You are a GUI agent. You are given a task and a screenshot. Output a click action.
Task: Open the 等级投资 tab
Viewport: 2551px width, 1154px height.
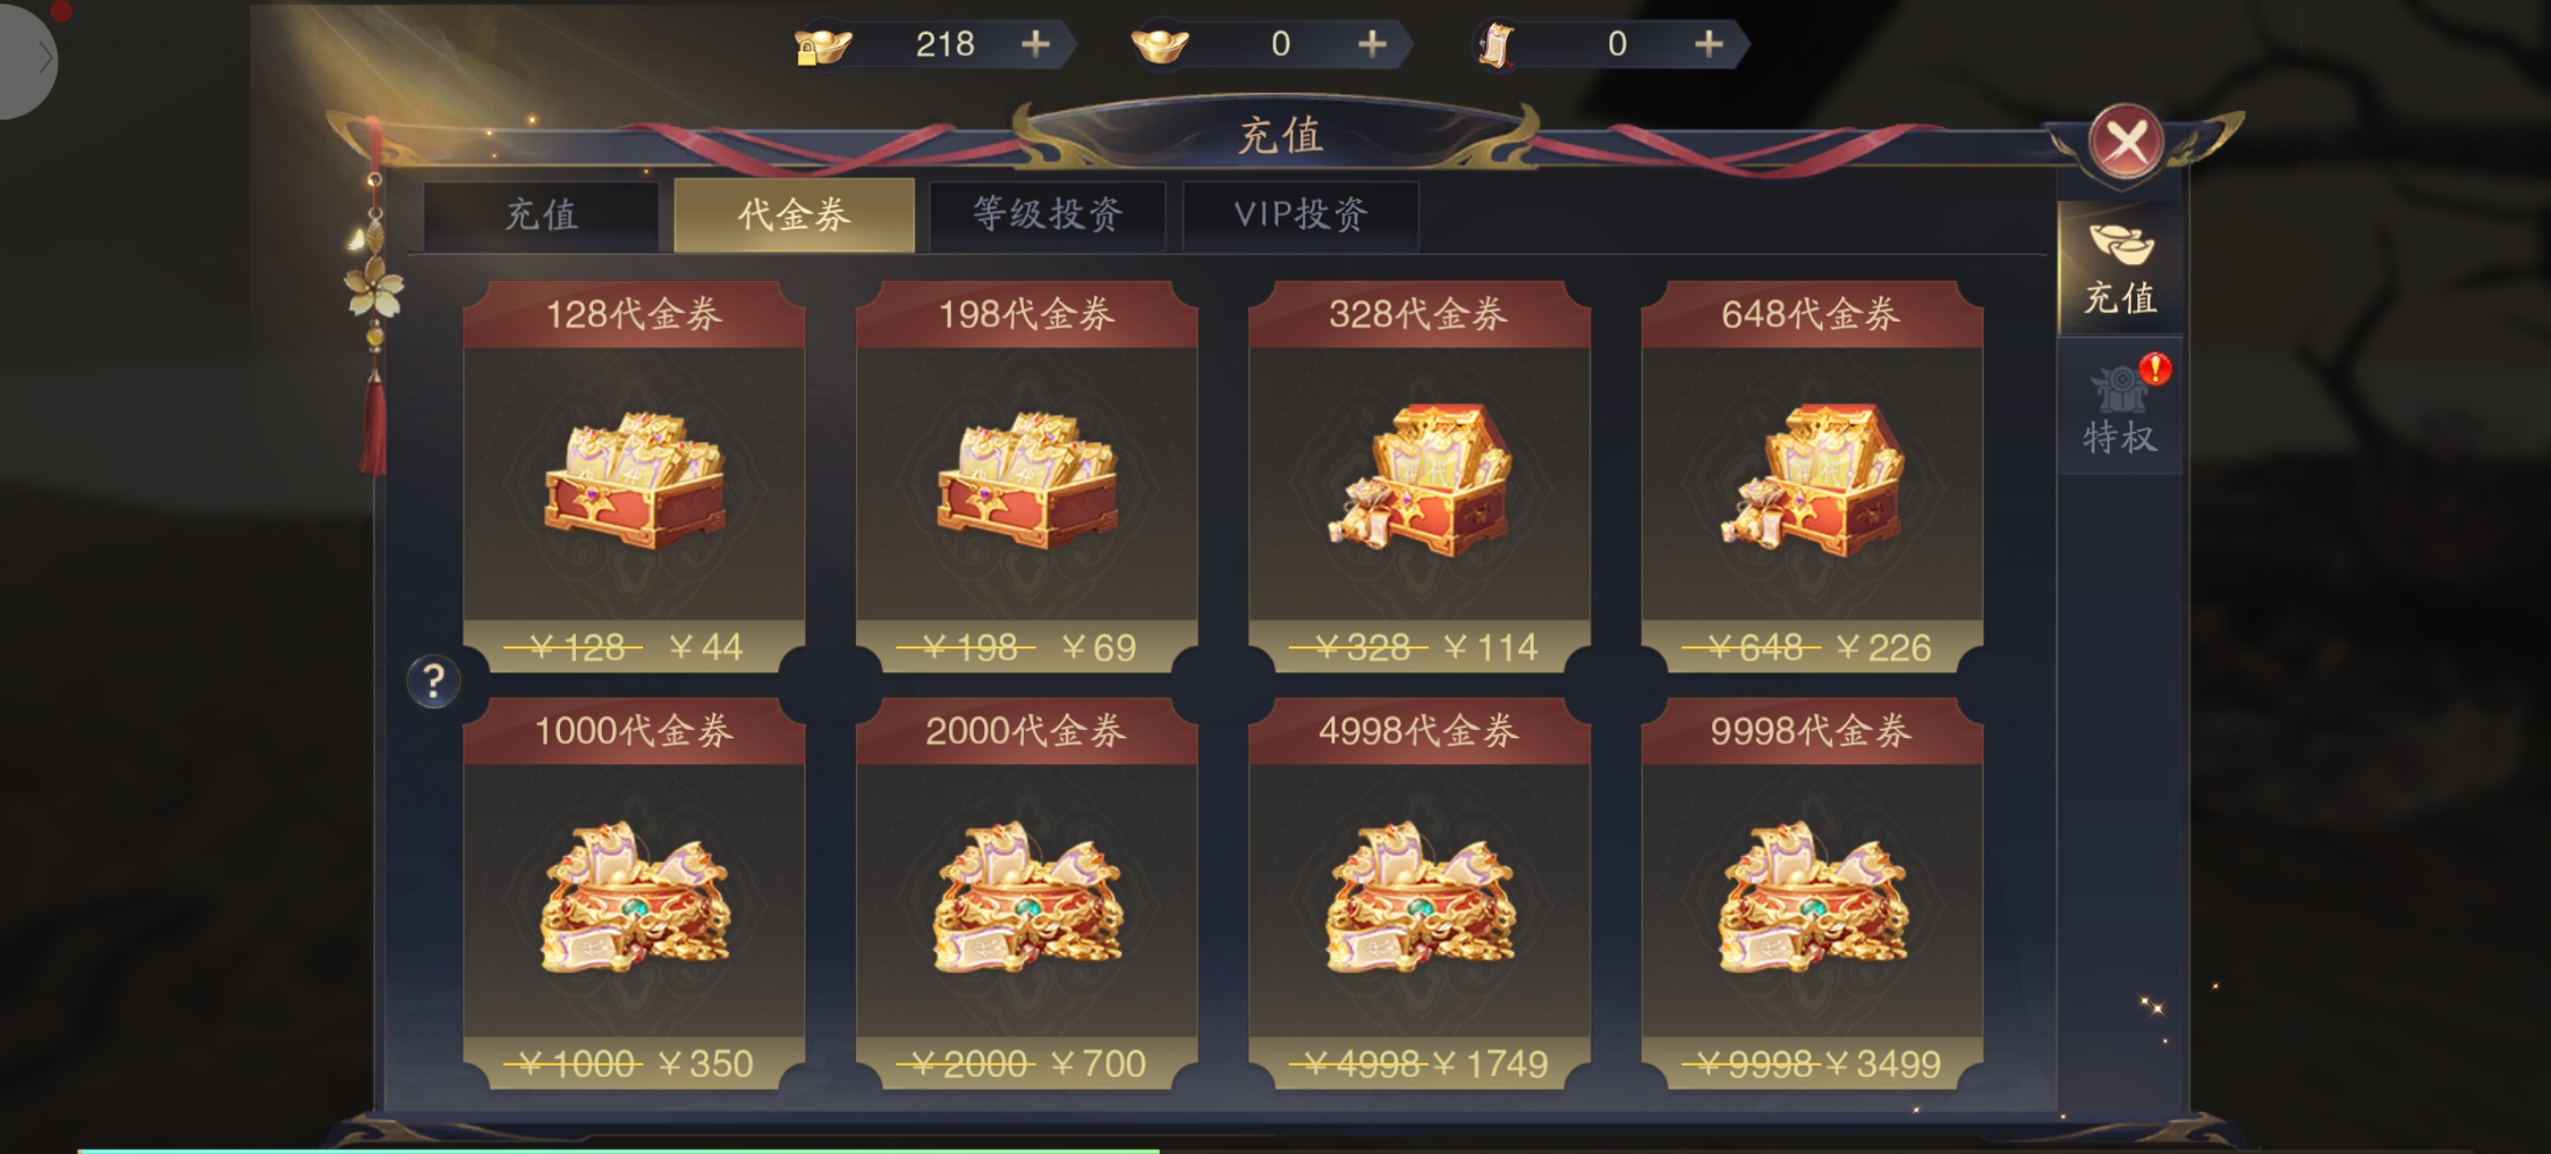point(1048,214)
